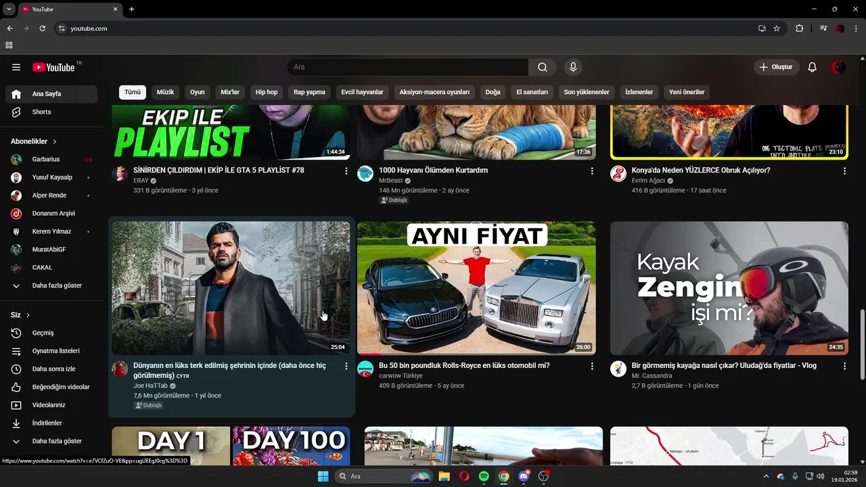Expand Daha fazla göster under subscriptions
This screenshot has width=866, height=487.
[51, 285]
